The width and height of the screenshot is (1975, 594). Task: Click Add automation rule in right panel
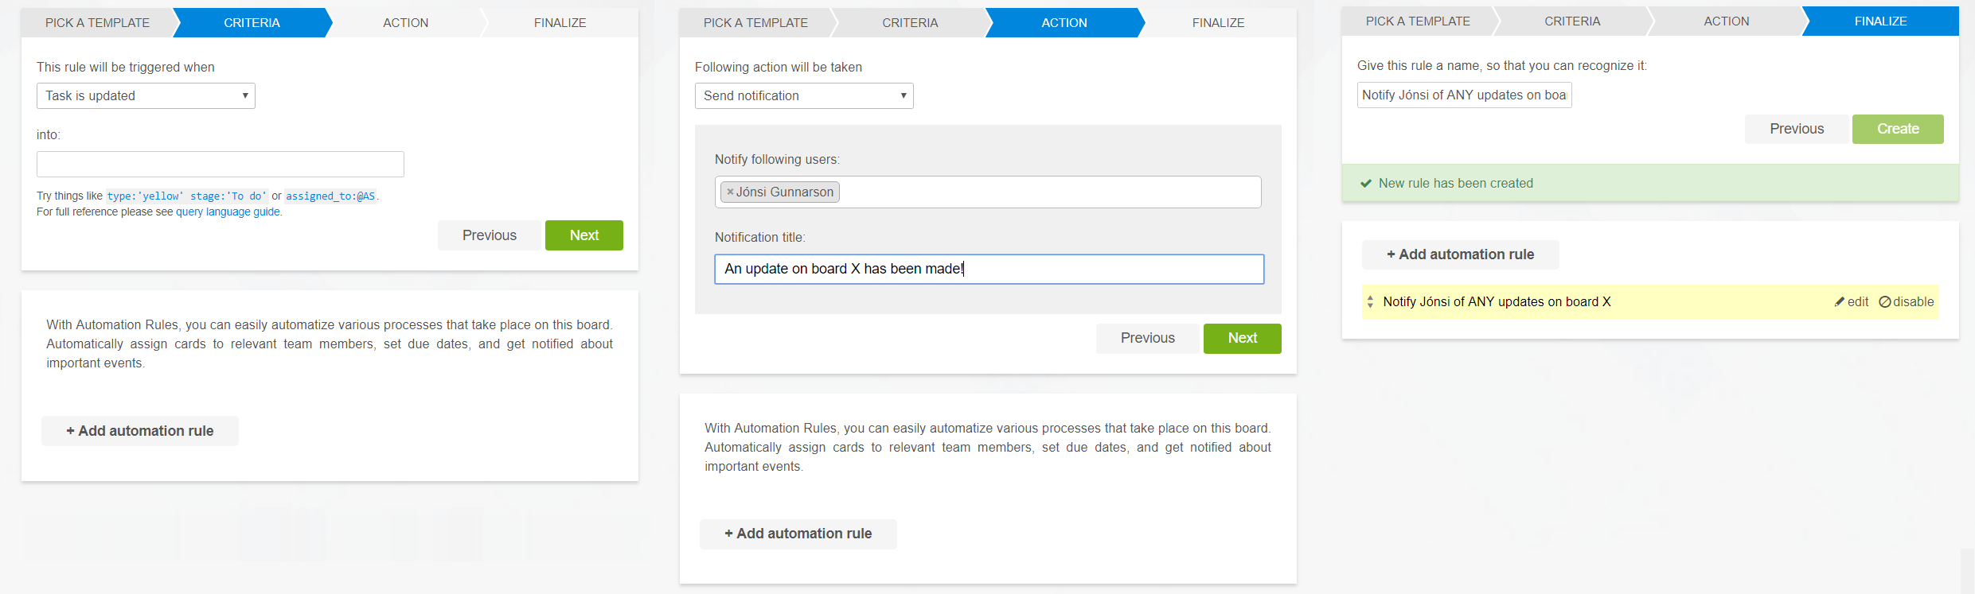(1460, 254)
